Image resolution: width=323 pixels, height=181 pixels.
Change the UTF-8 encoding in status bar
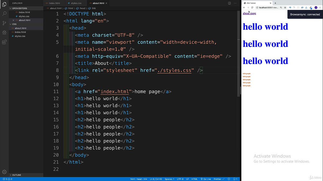(x=180, y=179)
